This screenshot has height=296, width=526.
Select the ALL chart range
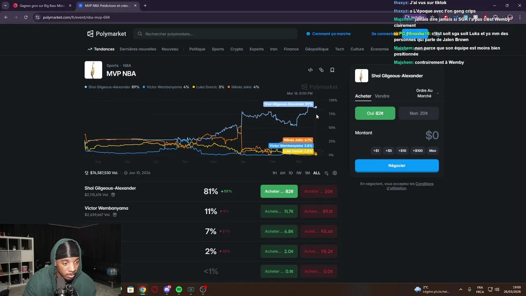316,173
